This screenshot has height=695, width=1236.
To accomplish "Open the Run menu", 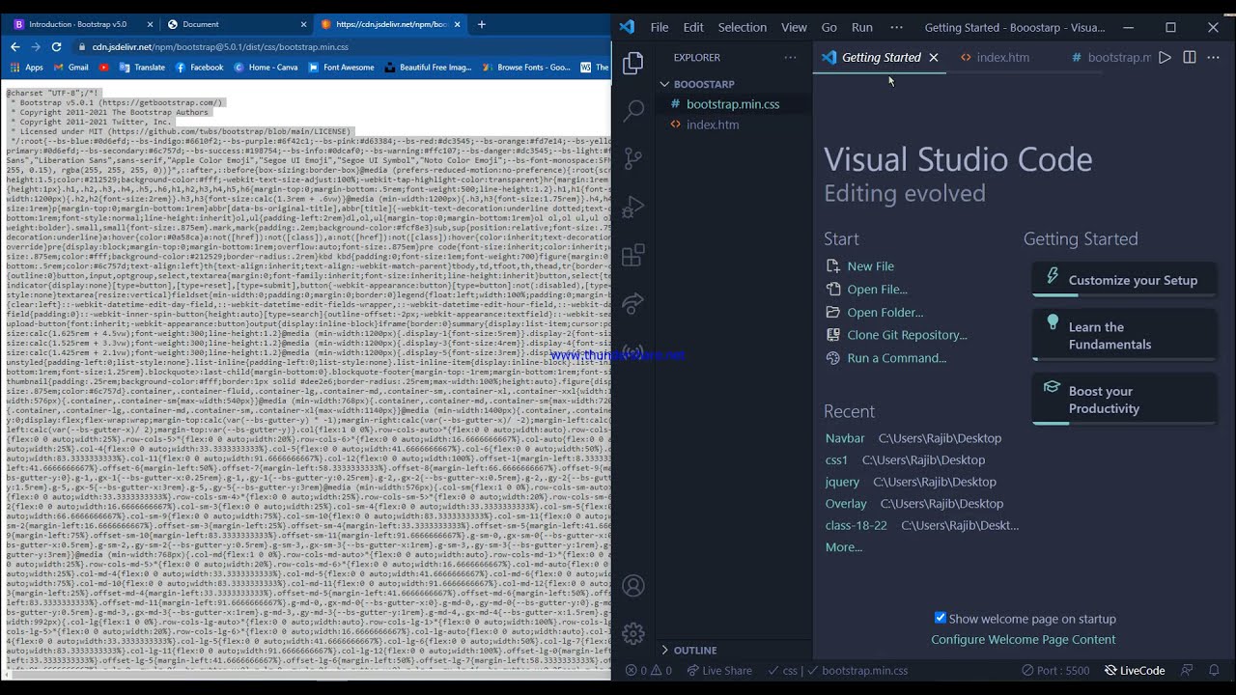I will click(862, 27).
